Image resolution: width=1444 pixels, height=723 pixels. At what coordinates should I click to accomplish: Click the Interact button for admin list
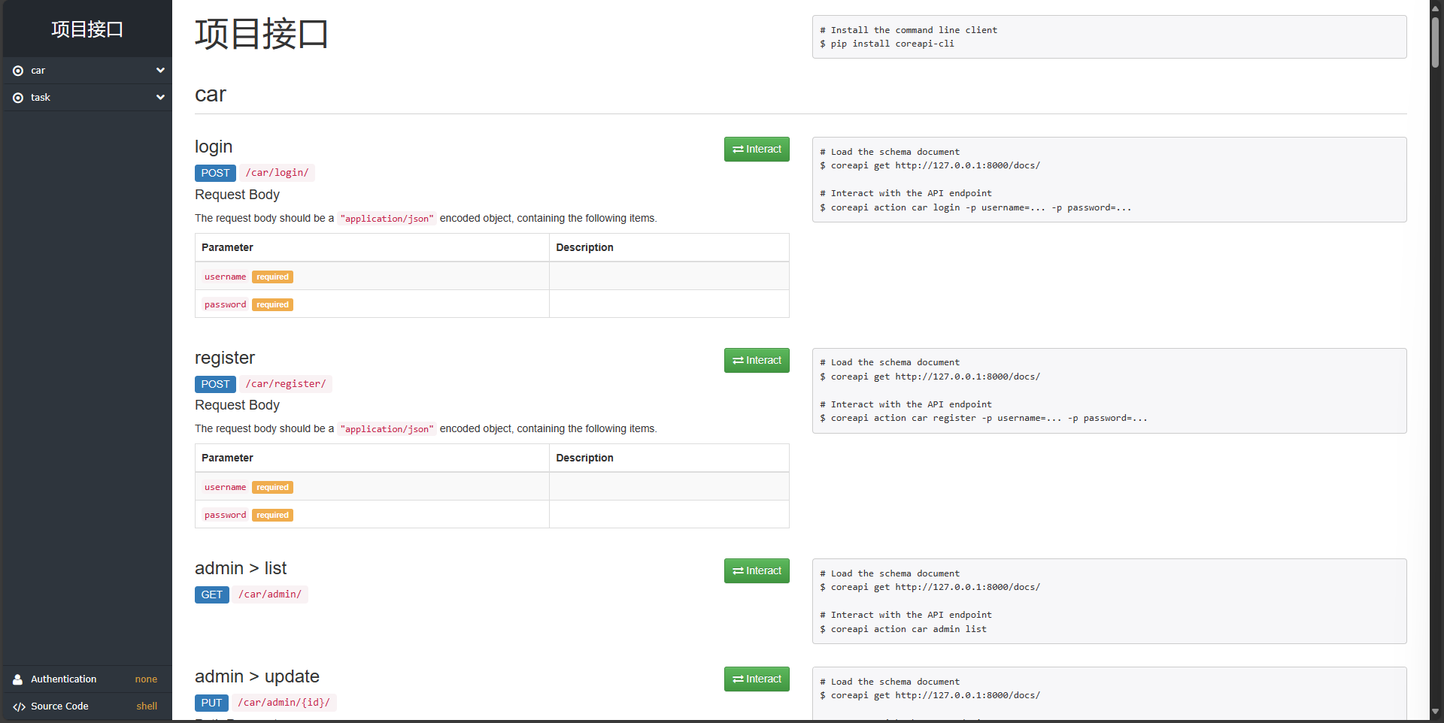pyautogui.click(x=757, y=570)
